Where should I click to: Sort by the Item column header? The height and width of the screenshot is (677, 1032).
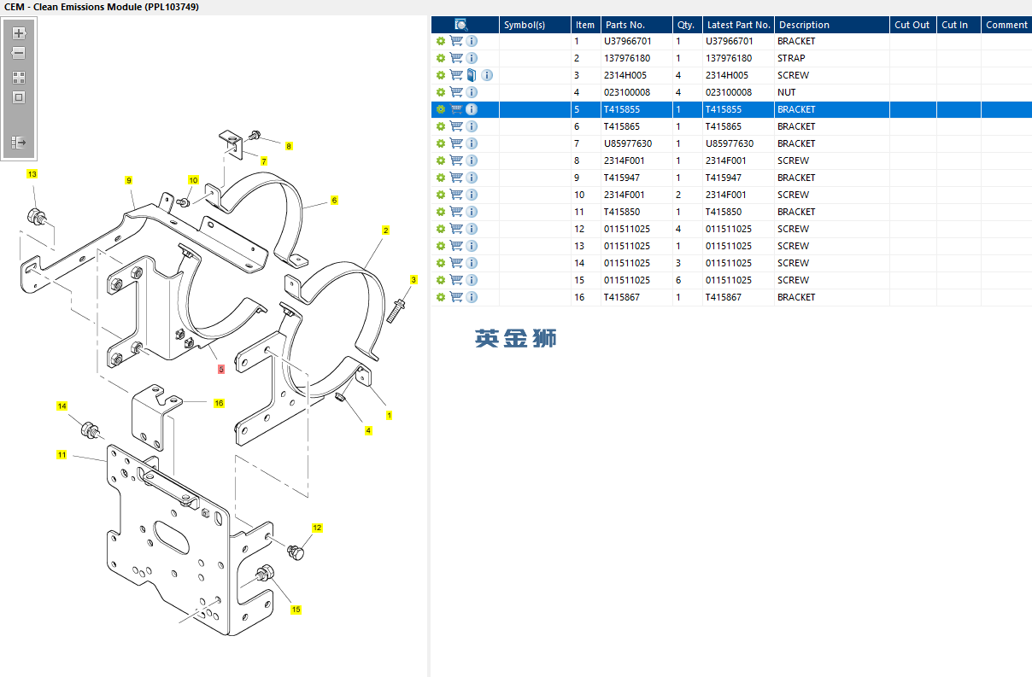click(x=585, y=25)
